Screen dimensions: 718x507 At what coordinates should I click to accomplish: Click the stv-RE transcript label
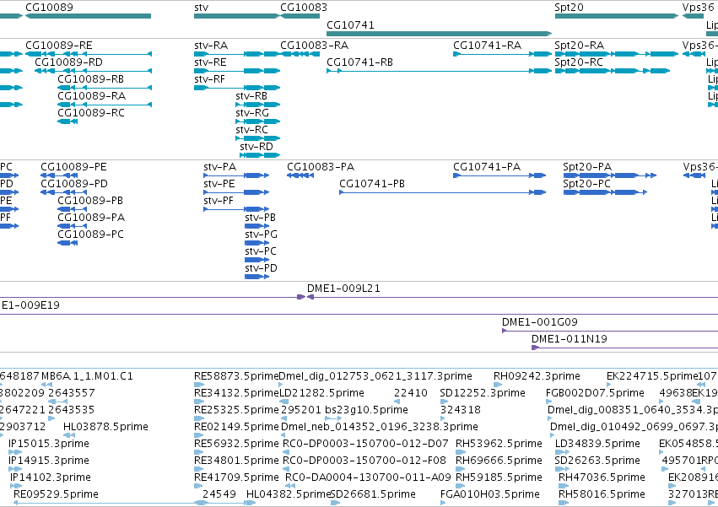click(x=210, y=62)
